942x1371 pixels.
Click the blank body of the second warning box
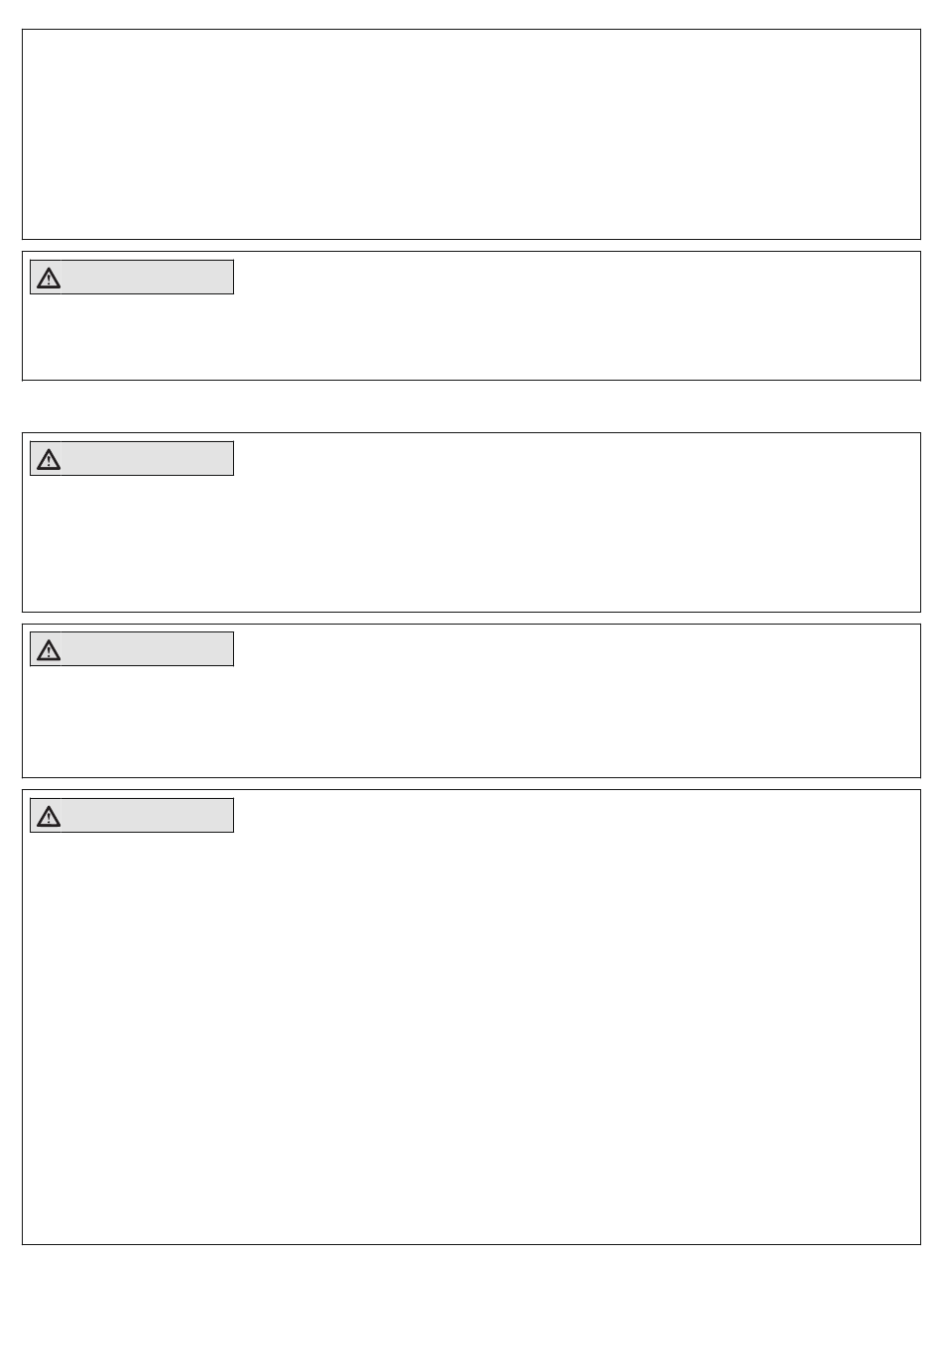(471, 545)
